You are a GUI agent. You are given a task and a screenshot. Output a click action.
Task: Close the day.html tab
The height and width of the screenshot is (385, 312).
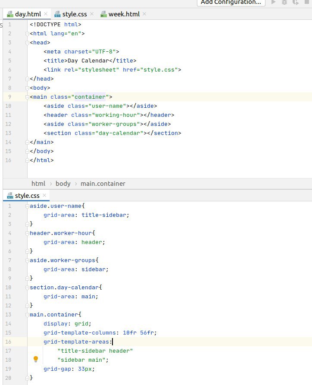point(46,14)
